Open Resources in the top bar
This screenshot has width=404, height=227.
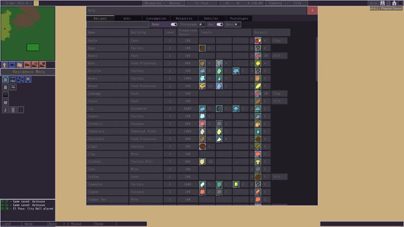153,3
